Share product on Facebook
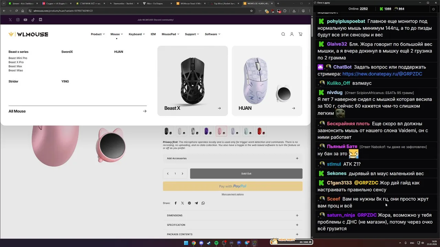Screen dimensions: 440x247 tap(176, 203)
